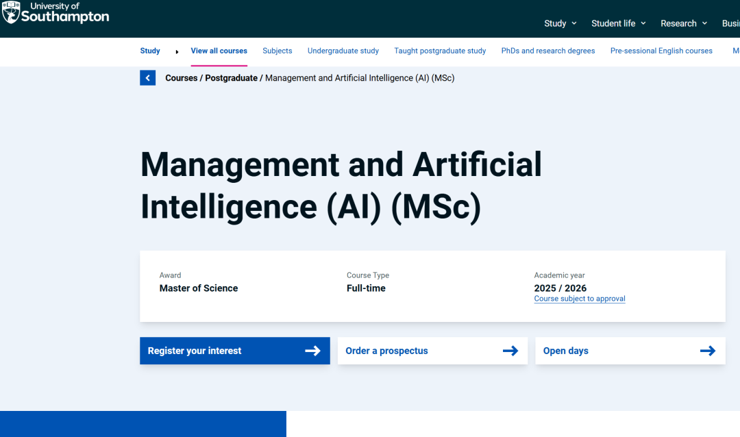Image resolution: width=740 pixels, height=437 pixels.
Task: Click the arrow icon on Register your interest
Action: pyautogui.click(x=312, y=351)
